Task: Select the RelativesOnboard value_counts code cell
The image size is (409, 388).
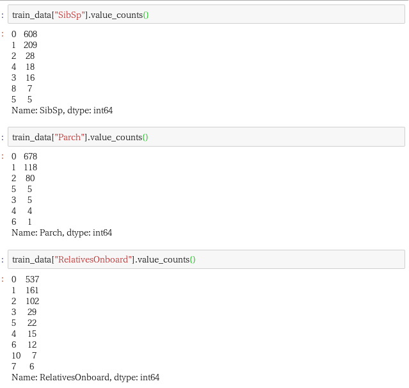Action: 206,259
